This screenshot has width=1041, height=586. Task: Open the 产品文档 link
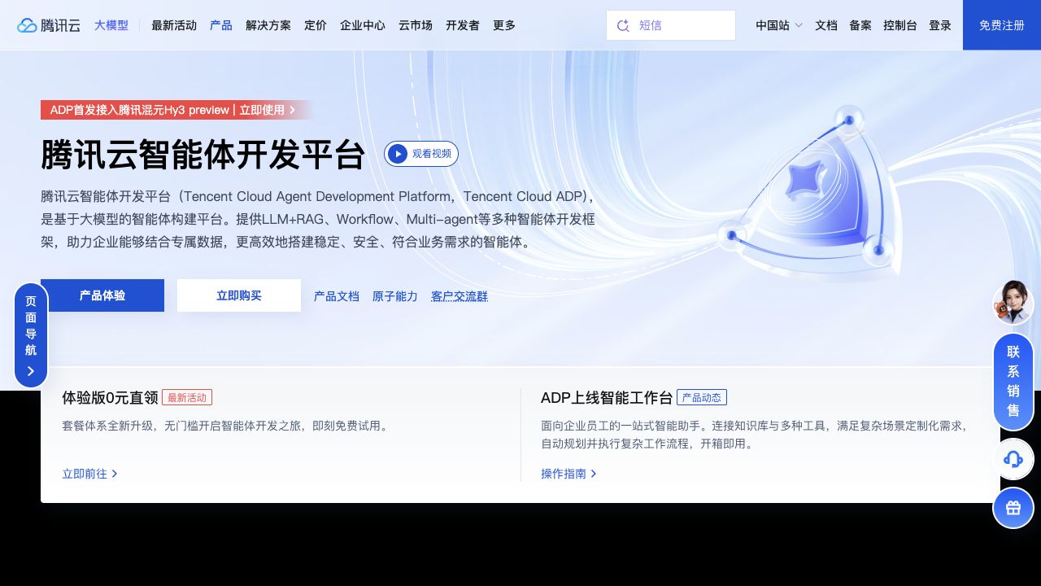(x=337, y=296)
